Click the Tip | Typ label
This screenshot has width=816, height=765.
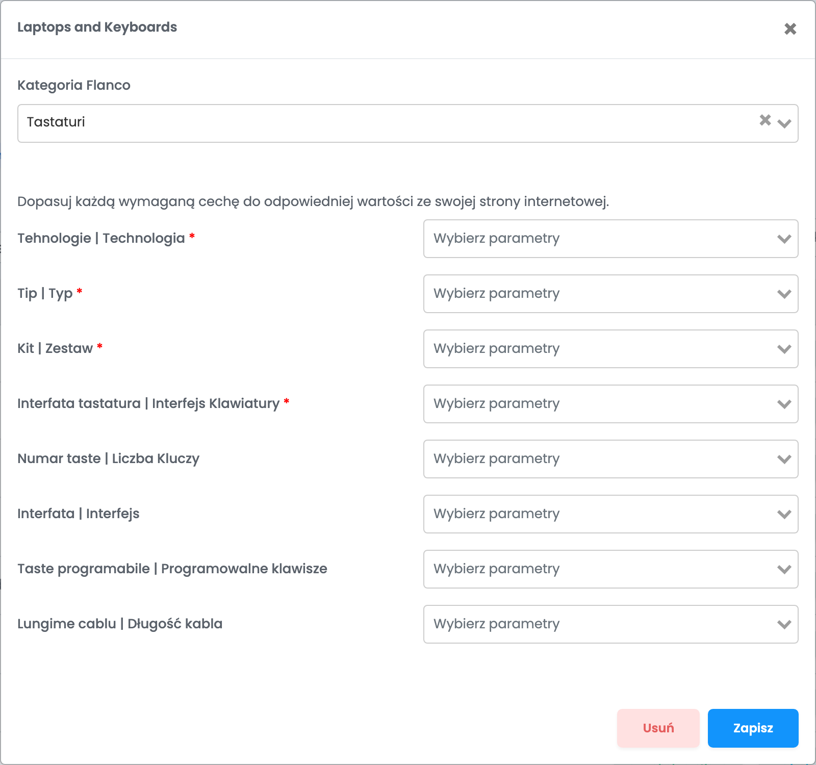pyautogui.click(x=45, y=293)
